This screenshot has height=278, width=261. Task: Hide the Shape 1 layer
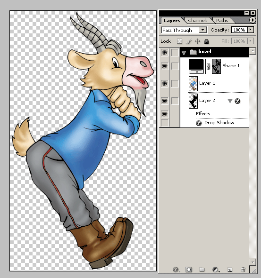point(164,66)
